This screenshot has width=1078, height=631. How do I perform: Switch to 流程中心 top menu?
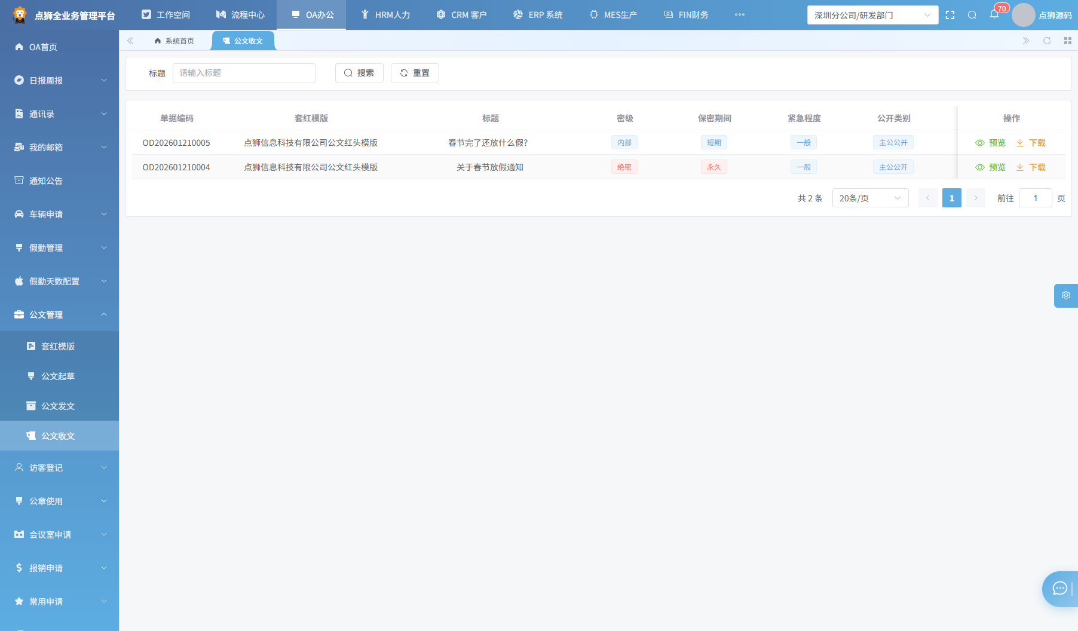(x=240, y=15)
